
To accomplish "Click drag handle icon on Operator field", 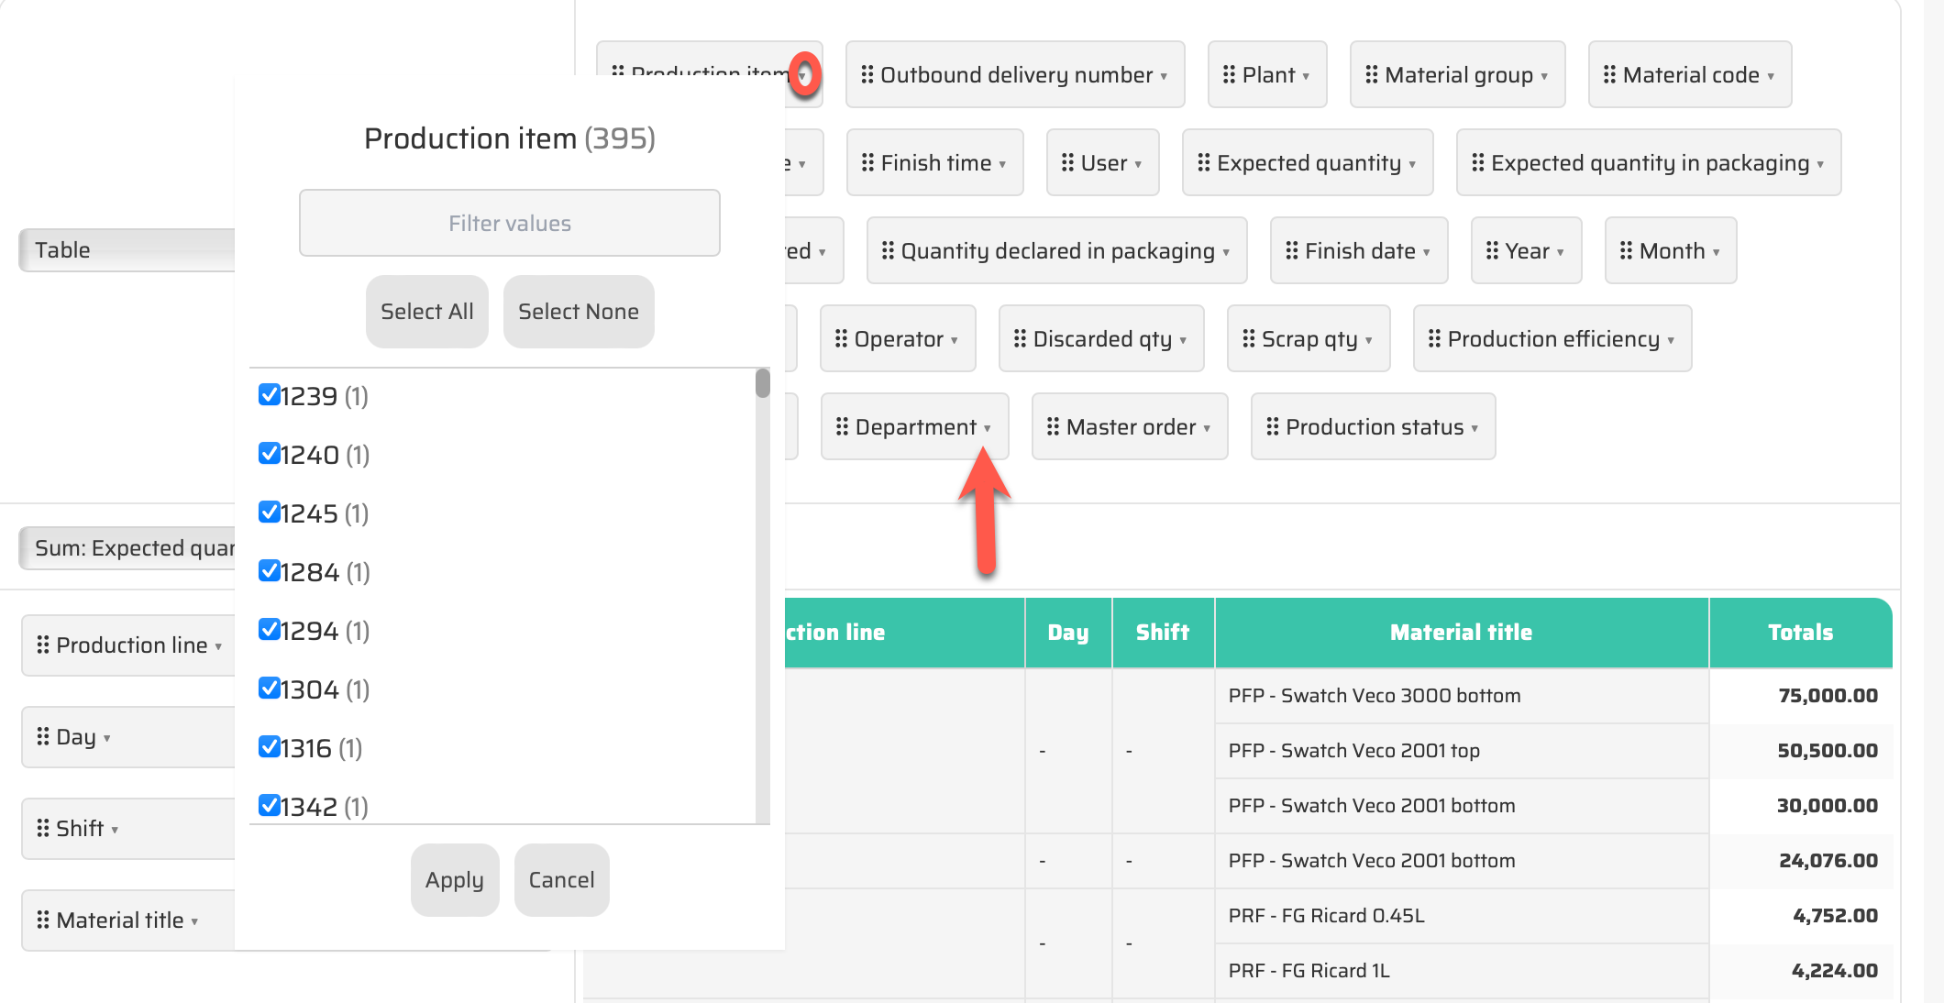I will [x=841, y=338].
